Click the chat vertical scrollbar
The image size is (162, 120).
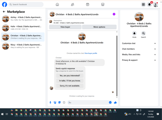point(117,66)
